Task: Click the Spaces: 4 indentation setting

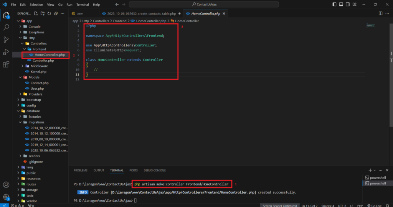Action: click(328, 205)
